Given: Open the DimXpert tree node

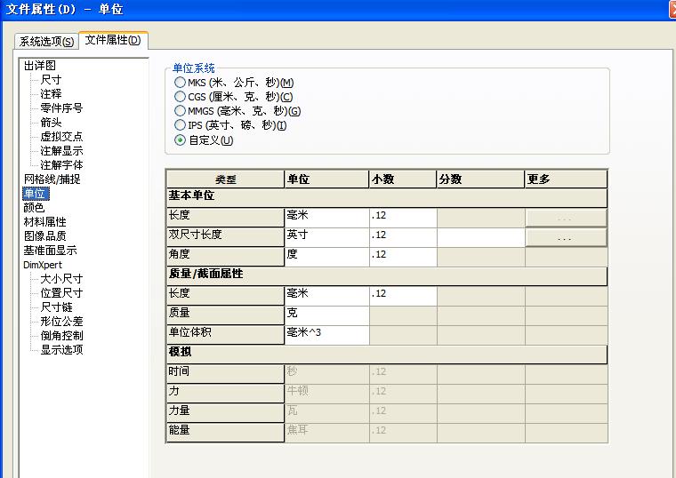Looking at the screenshot, I should click(43, 265).
